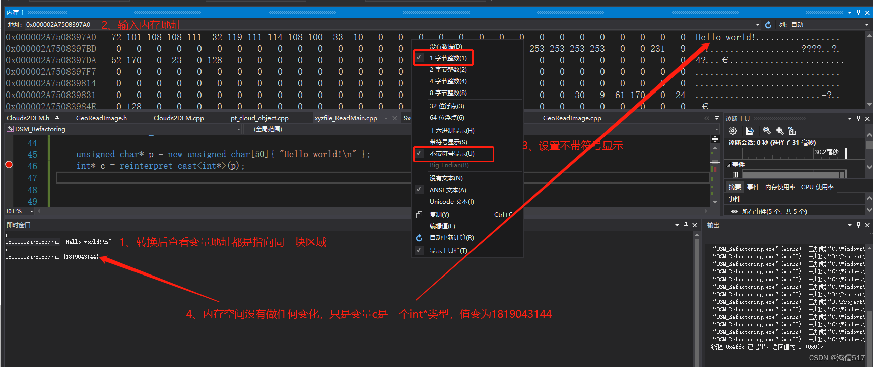The width and height of the screenshot is (873, 367).
Task: Click the DSM_Refactoring project icon
Action: 10,129
